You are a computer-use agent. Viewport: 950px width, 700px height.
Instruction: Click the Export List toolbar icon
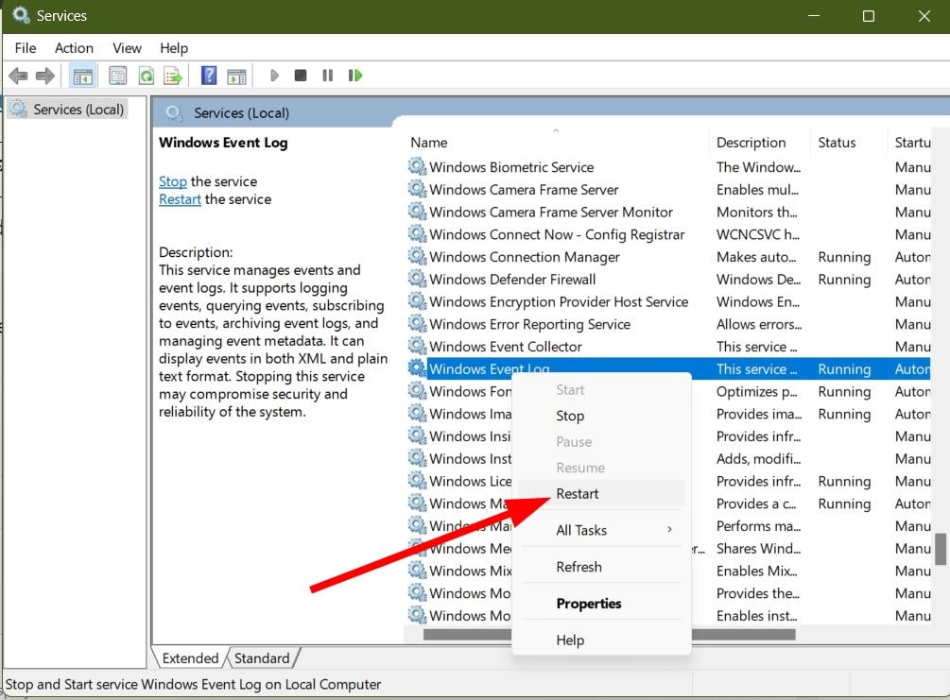click(x=173, y=76)
